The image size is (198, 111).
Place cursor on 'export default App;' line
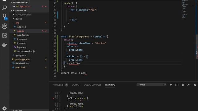pos(74,73)
